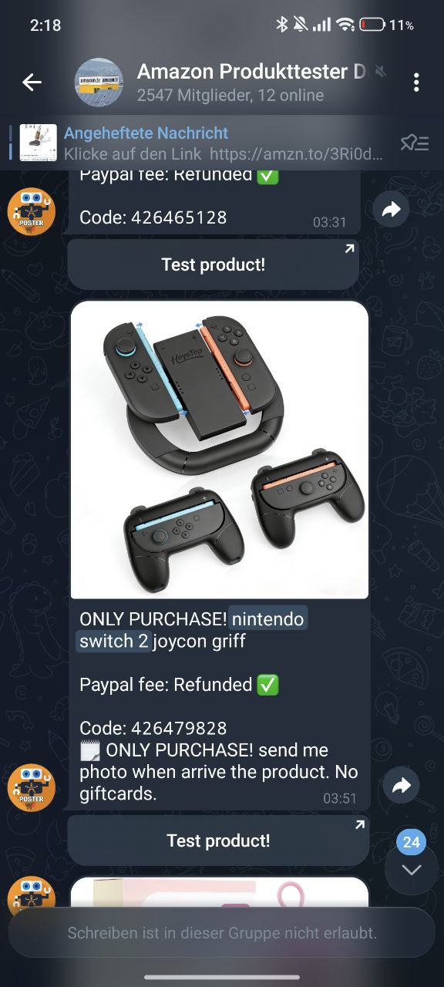444x987 pixels.
Task: Show the pinned messages list icon
Action: pos(414,143)
